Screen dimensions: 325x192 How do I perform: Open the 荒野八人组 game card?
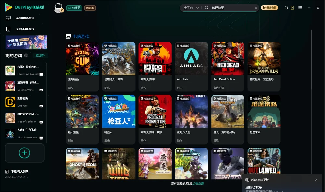pyautogui.click(x=191, y=120)
